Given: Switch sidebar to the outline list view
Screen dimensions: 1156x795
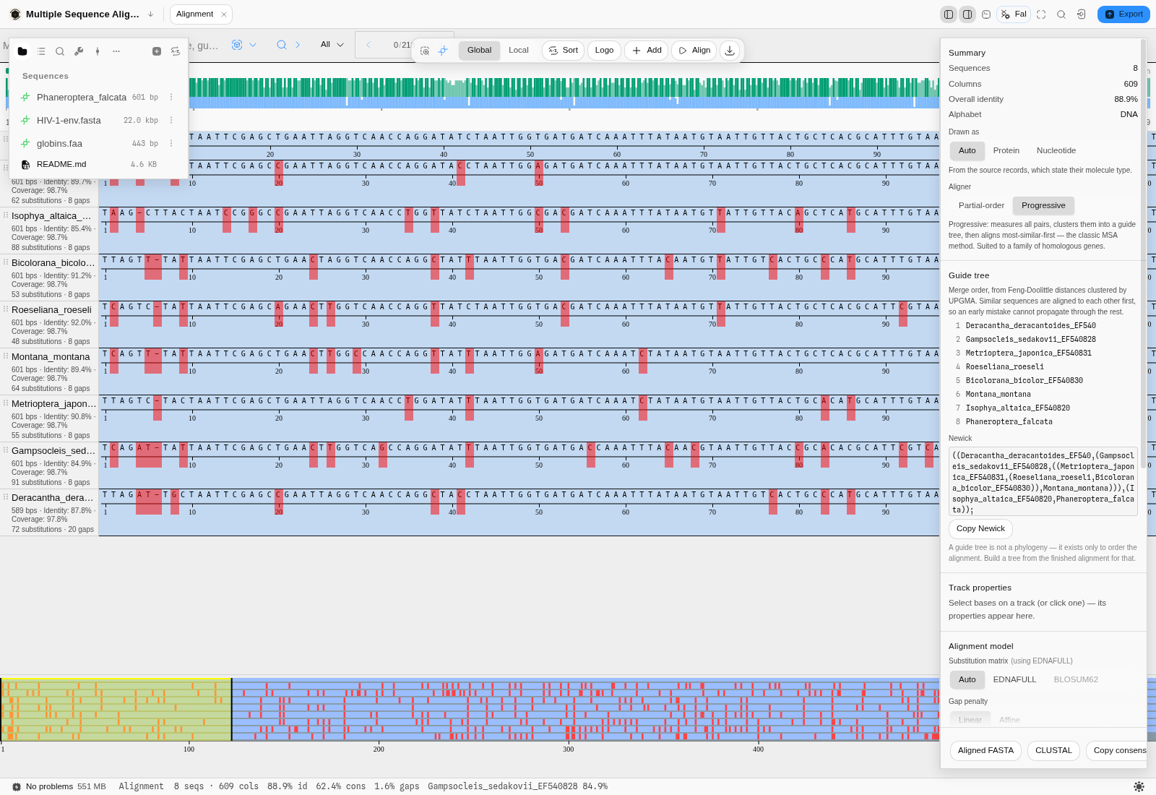Looking at the screenshot, I should [41, 51].
